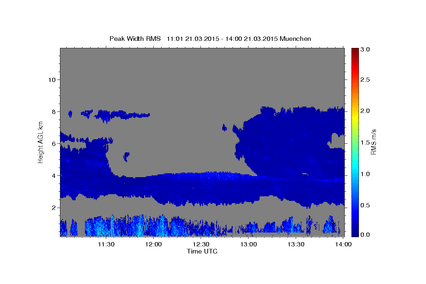The height and width of the screenshot is (284, 426).
Task: Click the height tick label 6
Action: (x=54, y=144)
